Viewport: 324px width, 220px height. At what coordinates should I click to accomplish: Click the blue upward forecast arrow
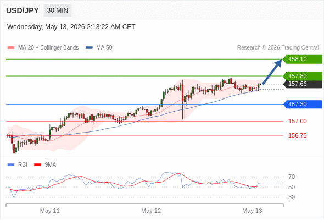tap(272, 71)
